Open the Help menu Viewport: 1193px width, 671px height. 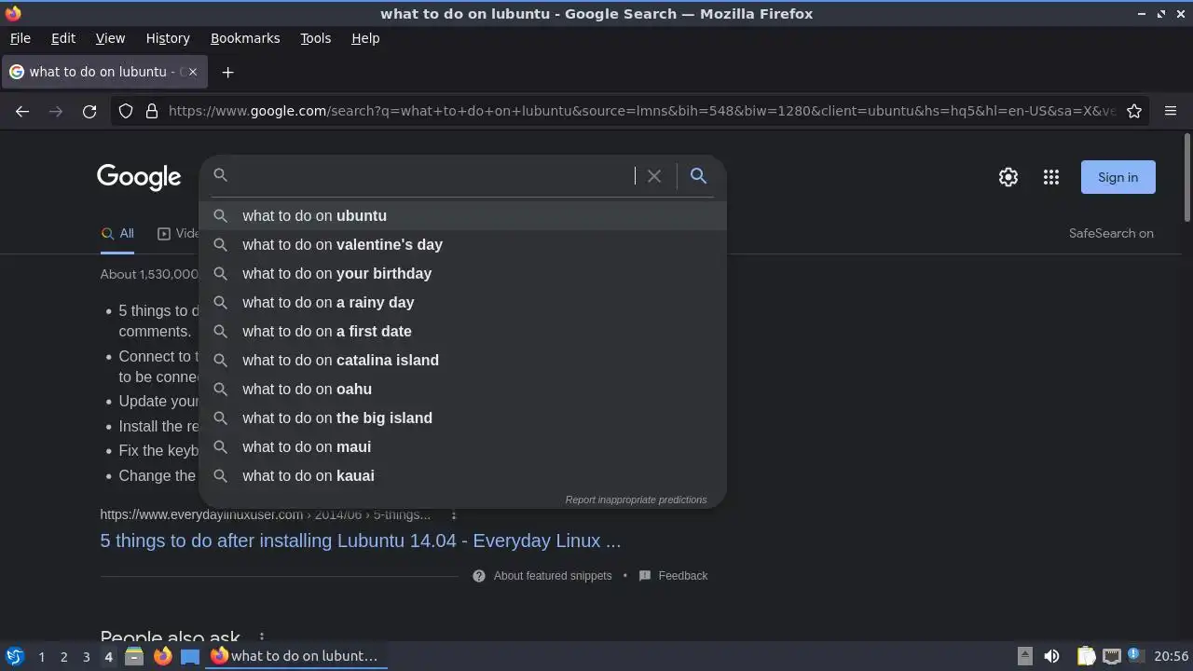pos(365,38)
